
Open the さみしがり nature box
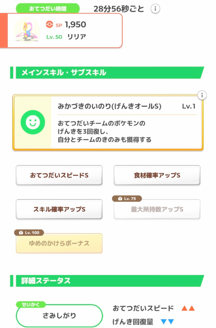[59, 316]
